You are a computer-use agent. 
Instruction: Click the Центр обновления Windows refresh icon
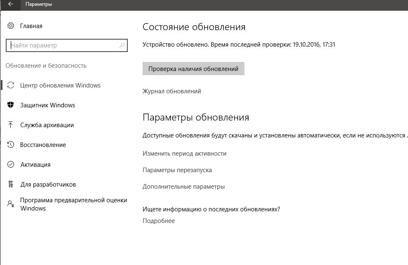pyautogui.click(x=11, y=85)
